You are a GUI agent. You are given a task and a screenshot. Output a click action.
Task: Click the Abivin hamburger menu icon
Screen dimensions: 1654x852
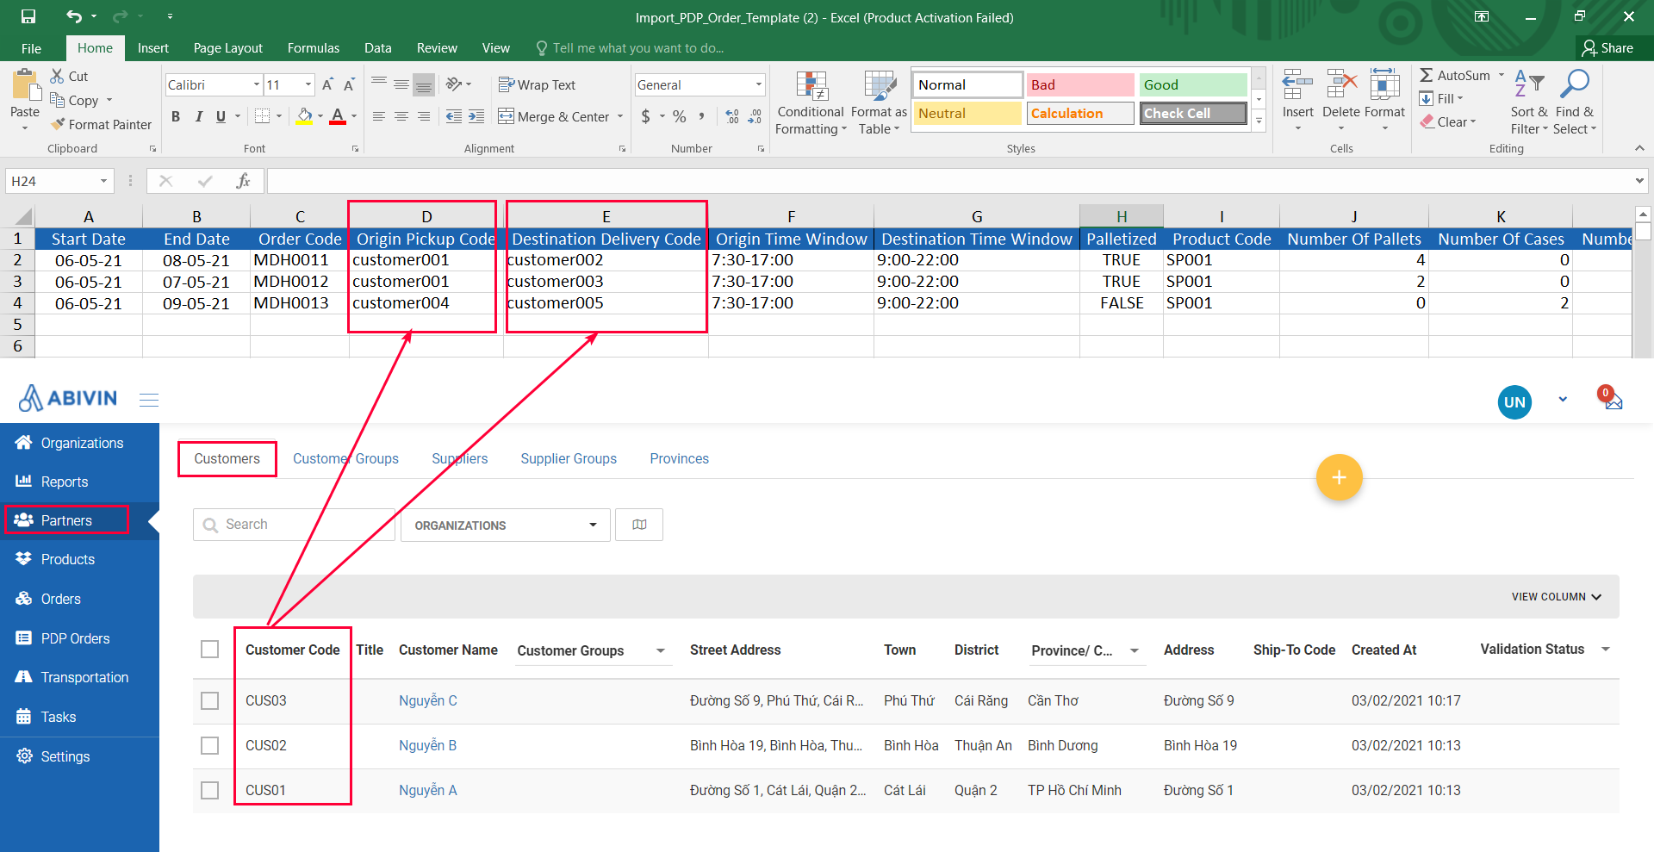coord(149,400)
